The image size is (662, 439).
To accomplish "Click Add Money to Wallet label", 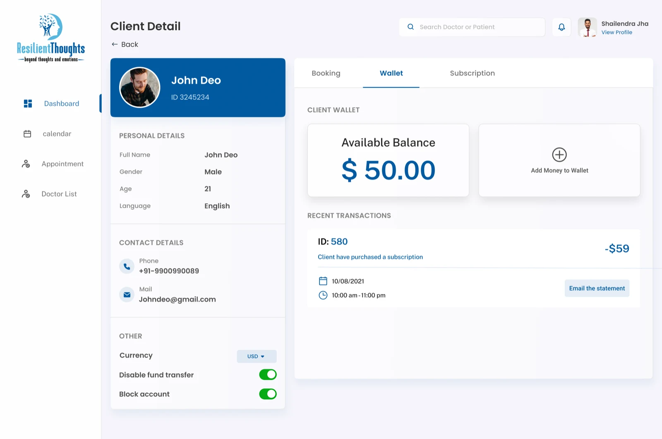I will 559,171.
